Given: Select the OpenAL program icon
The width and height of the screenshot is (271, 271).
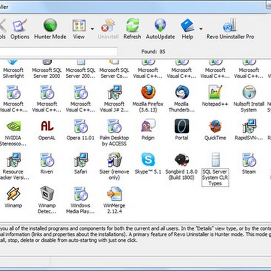Looking at the screenshot, I should click(x=47, y=126).
